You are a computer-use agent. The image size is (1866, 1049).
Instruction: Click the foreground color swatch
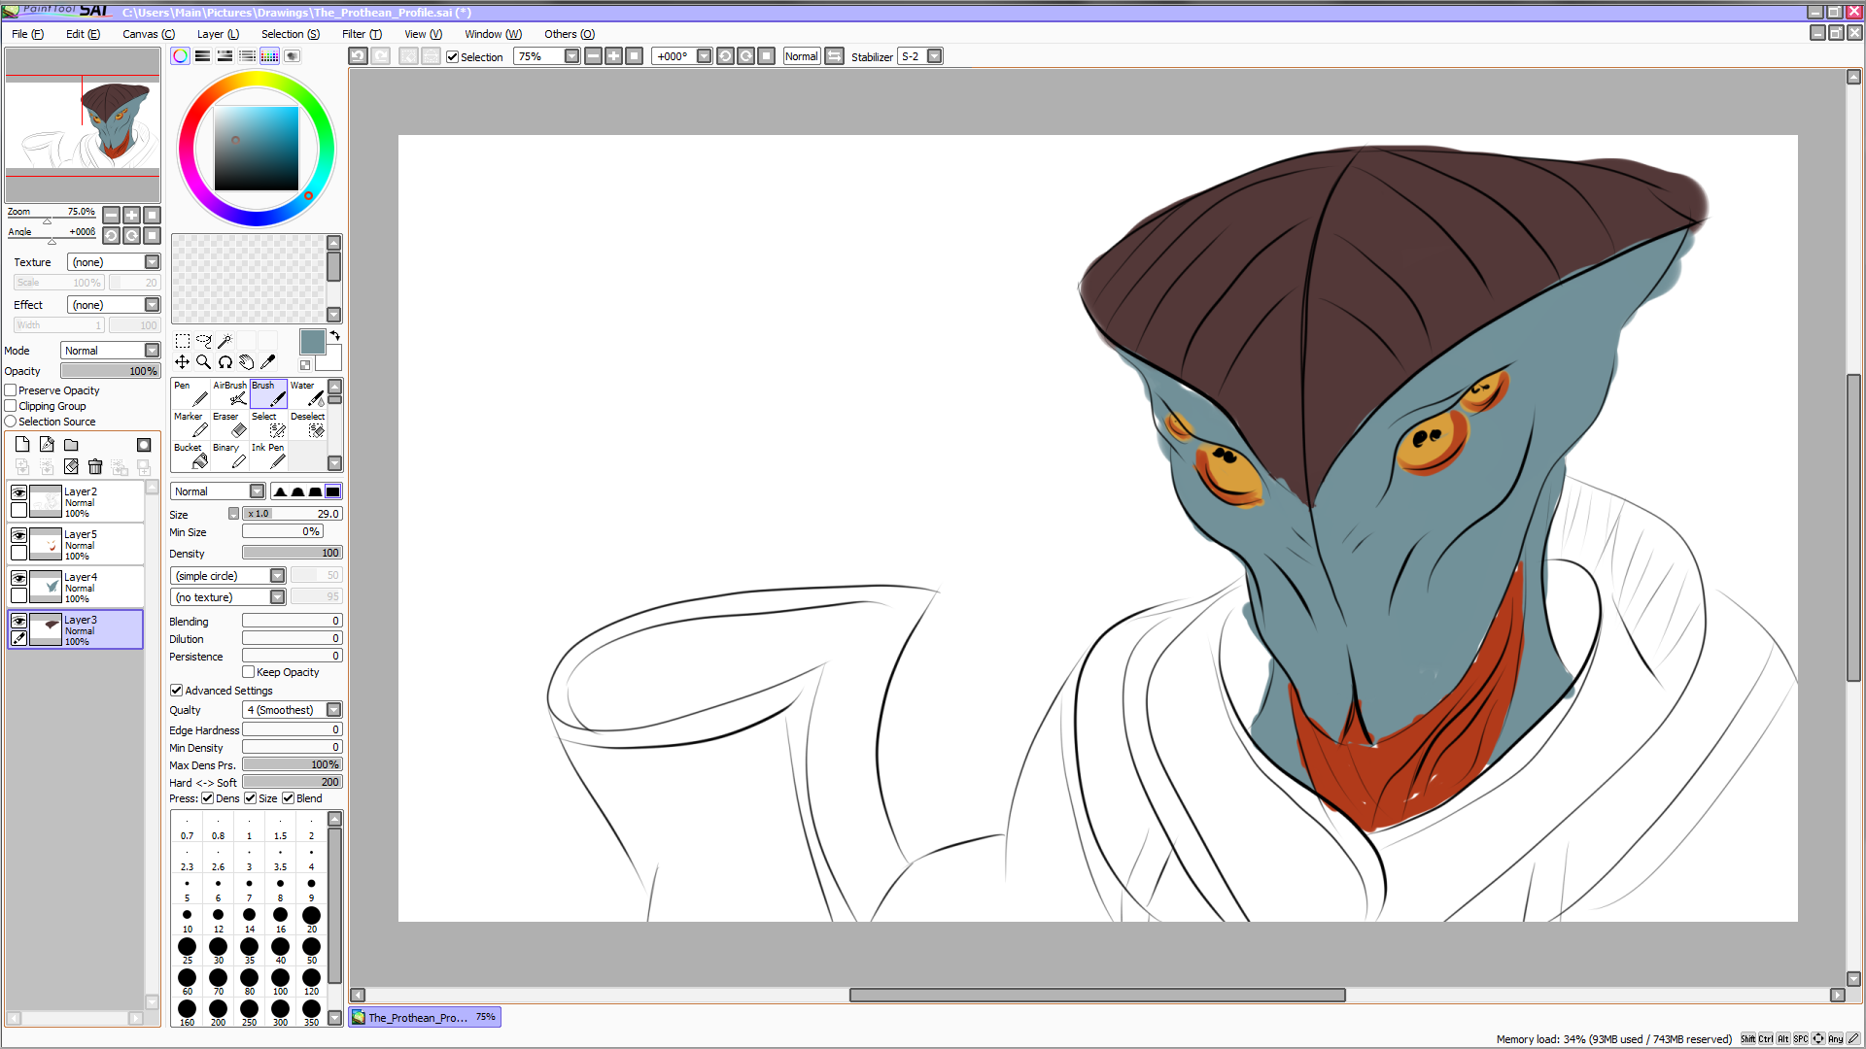[x=312, y=342]
